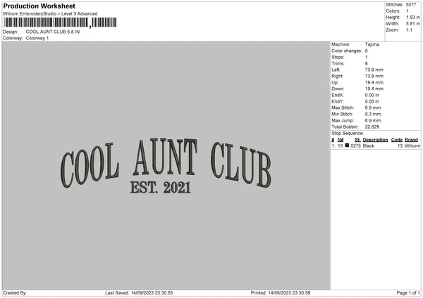This screenshot has height=298, width=423.
Task: Select the Colorway 1 value
Action: (x=37, y=38)
